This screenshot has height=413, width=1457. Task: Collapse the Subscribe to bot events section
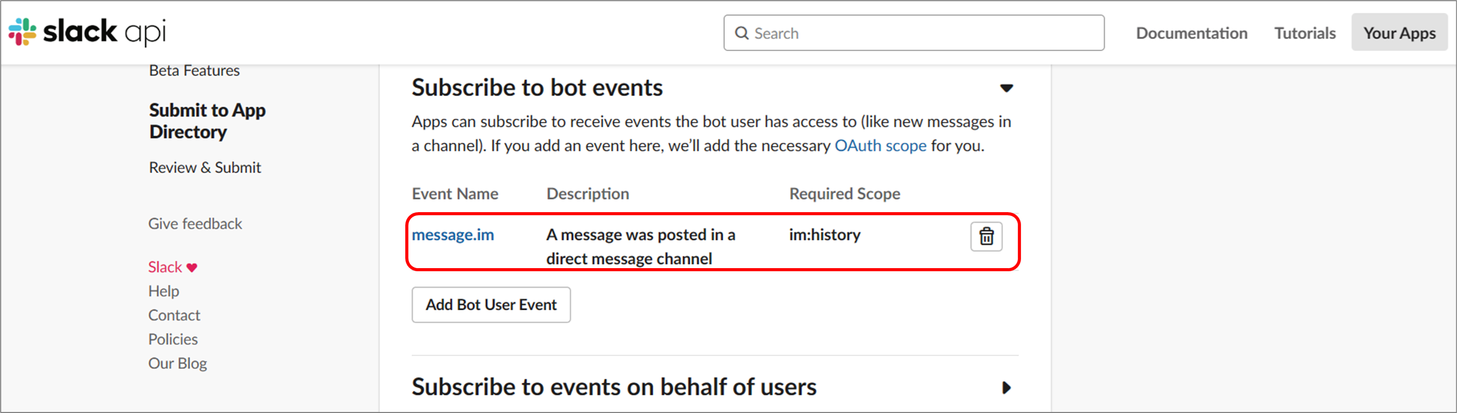click(x=1006, y=88)
